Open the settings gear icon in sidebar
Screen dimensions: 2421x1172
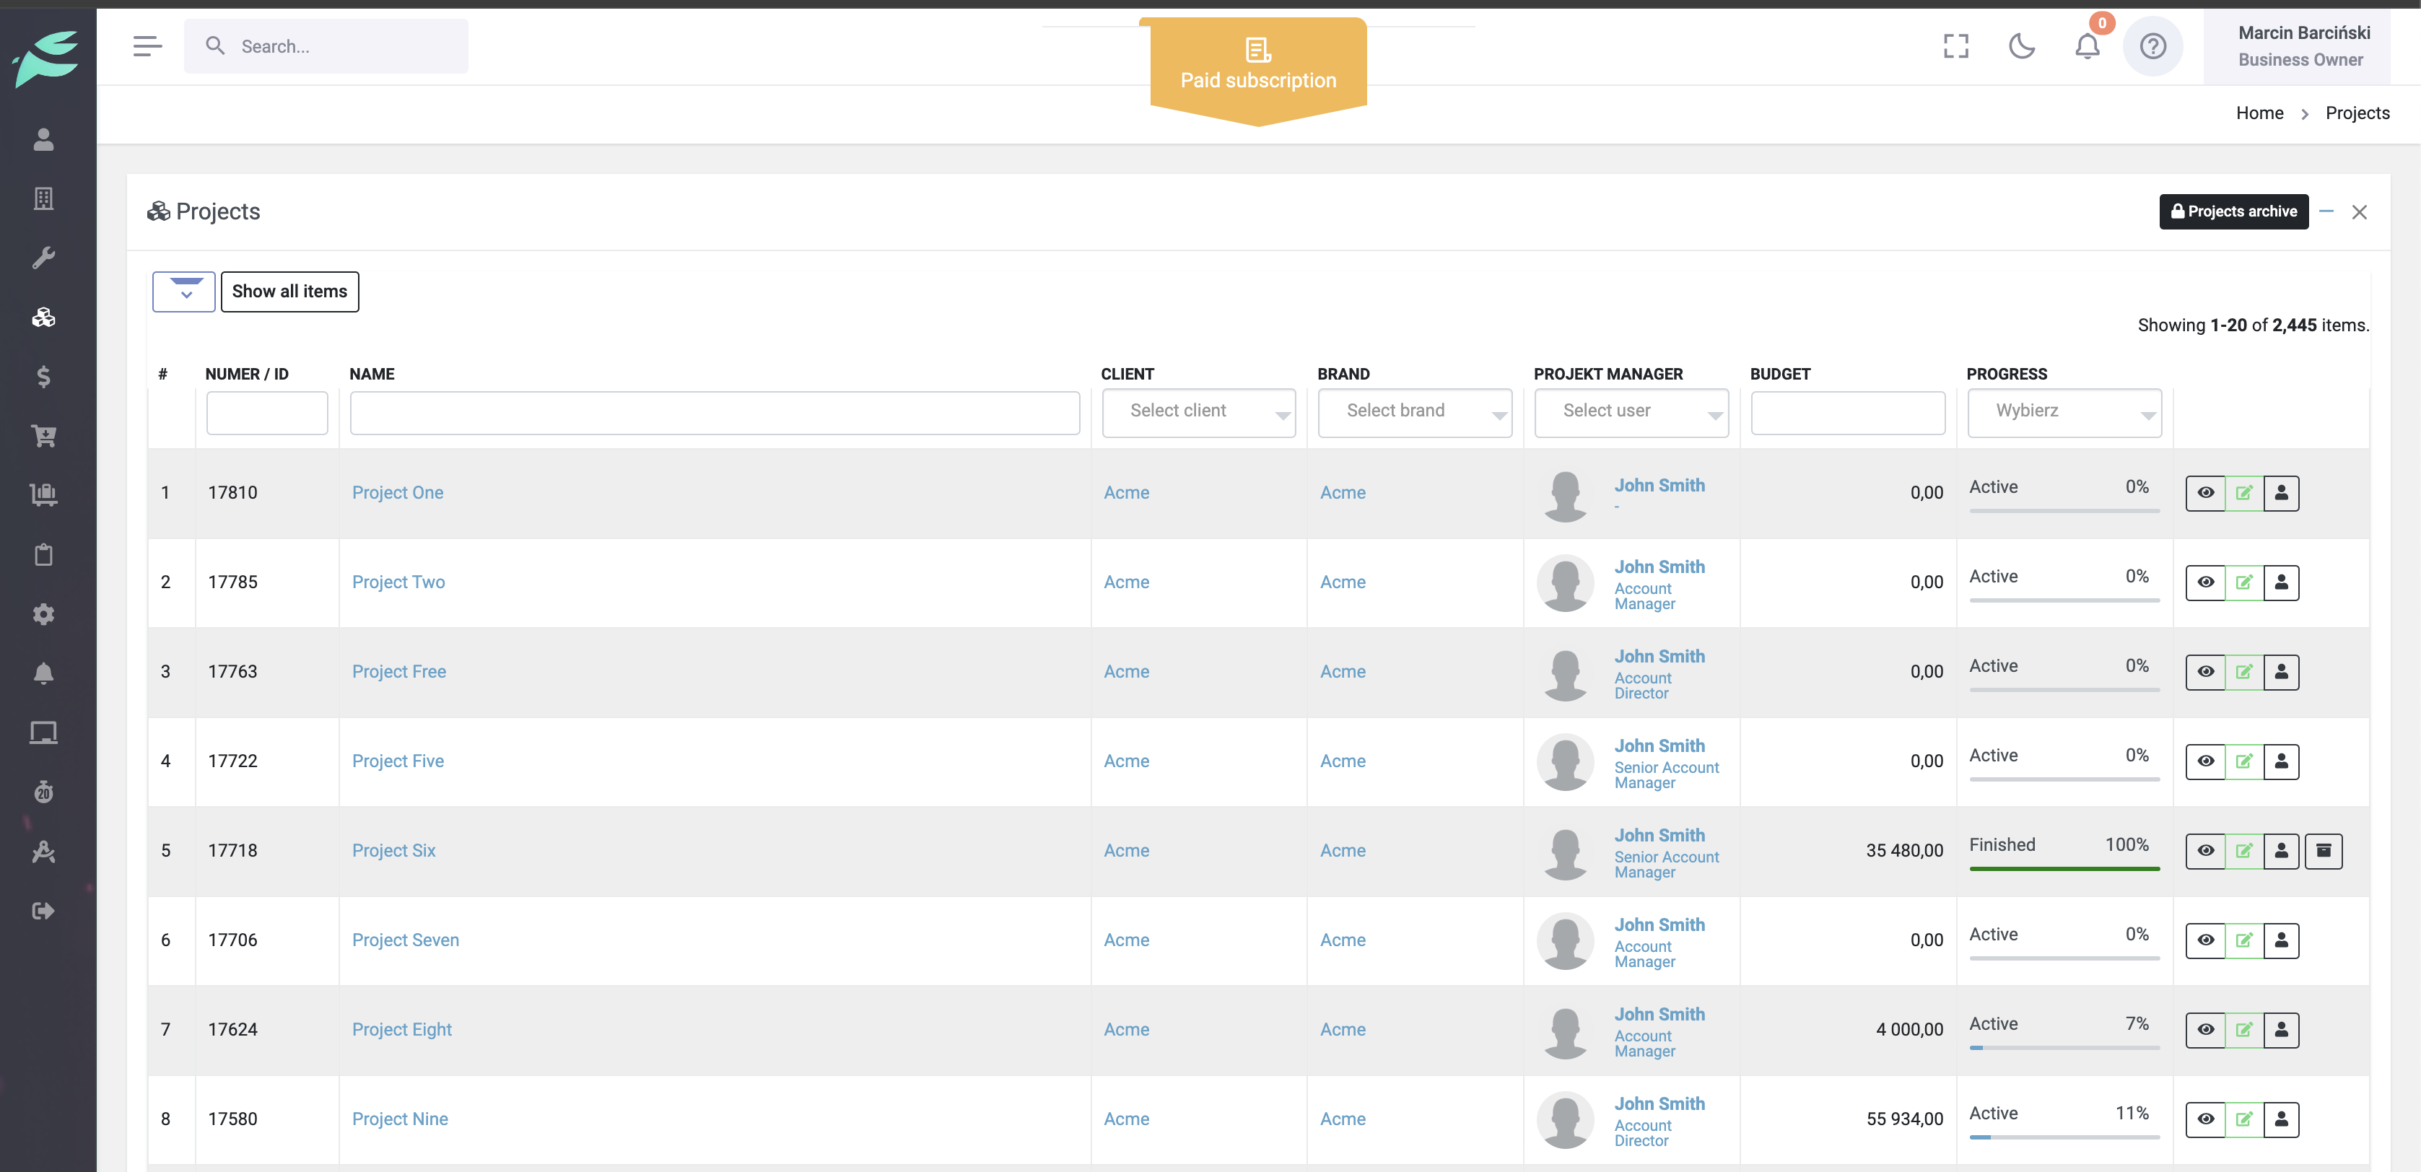[x=43, y=613]
